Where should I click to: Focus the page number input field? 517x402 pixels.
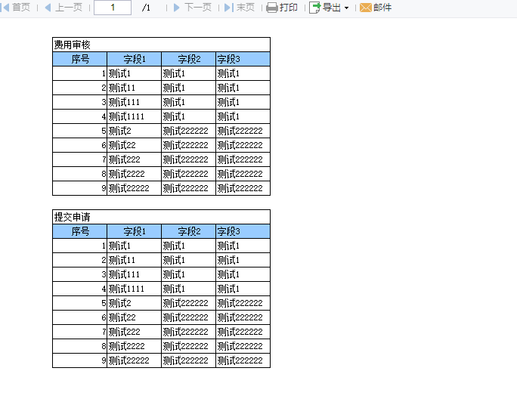click(113, 8)
